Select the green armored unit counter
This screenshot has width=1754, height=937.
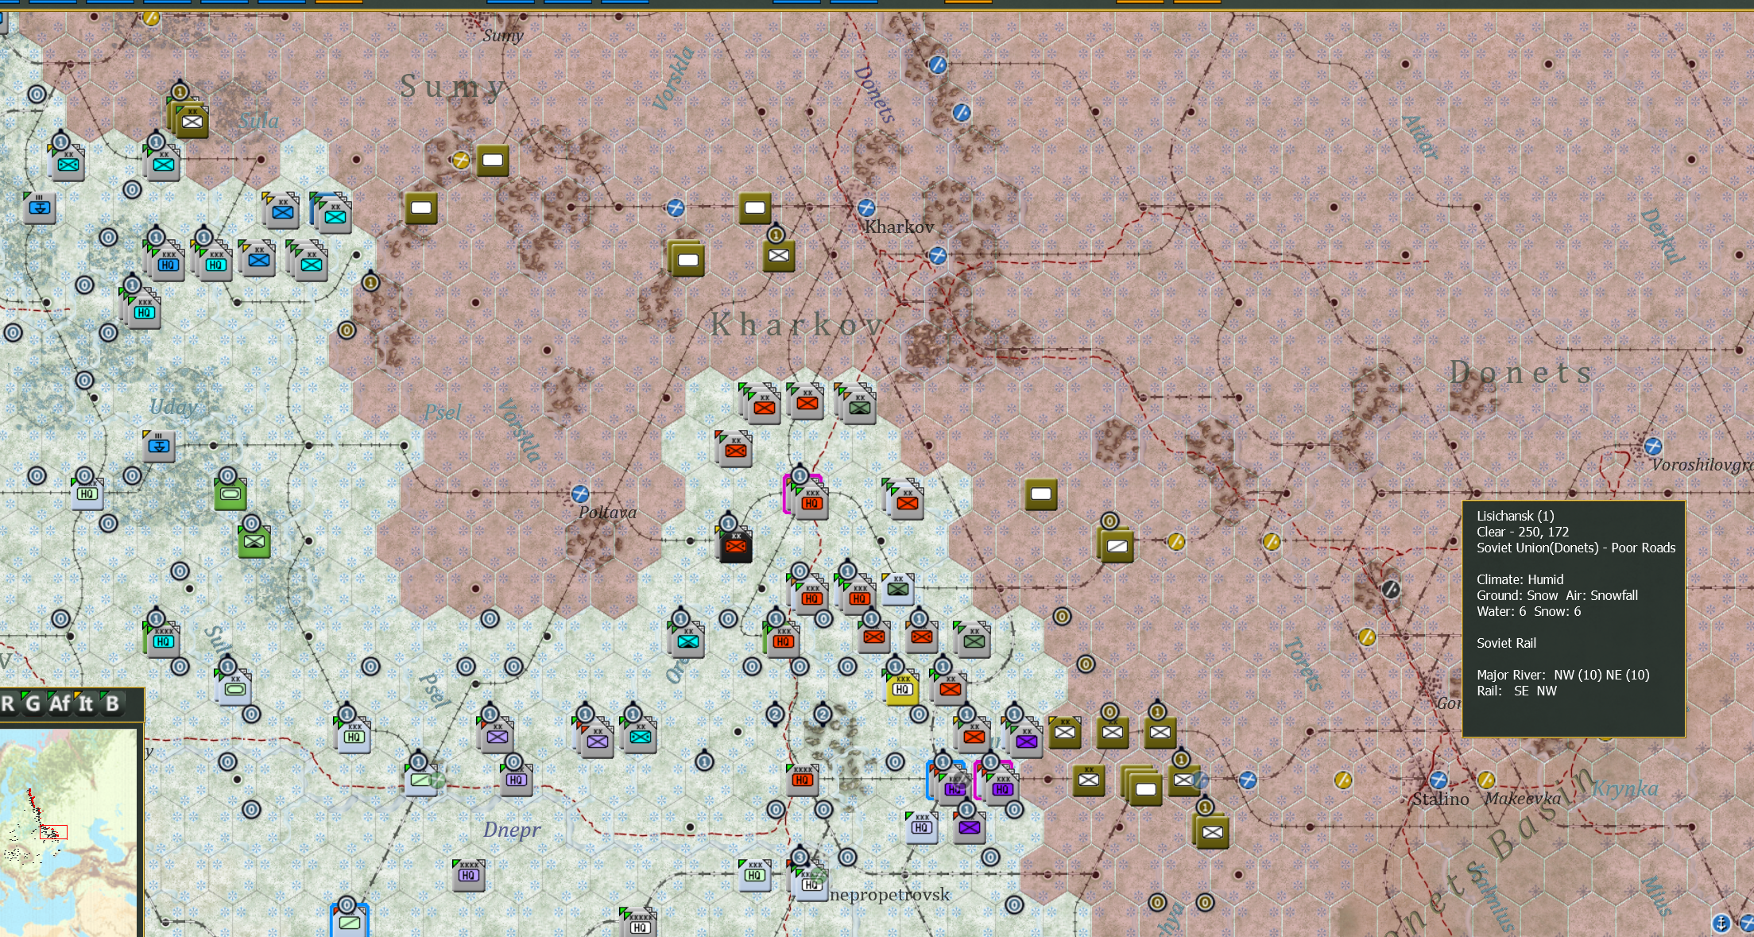coord(230,494)
